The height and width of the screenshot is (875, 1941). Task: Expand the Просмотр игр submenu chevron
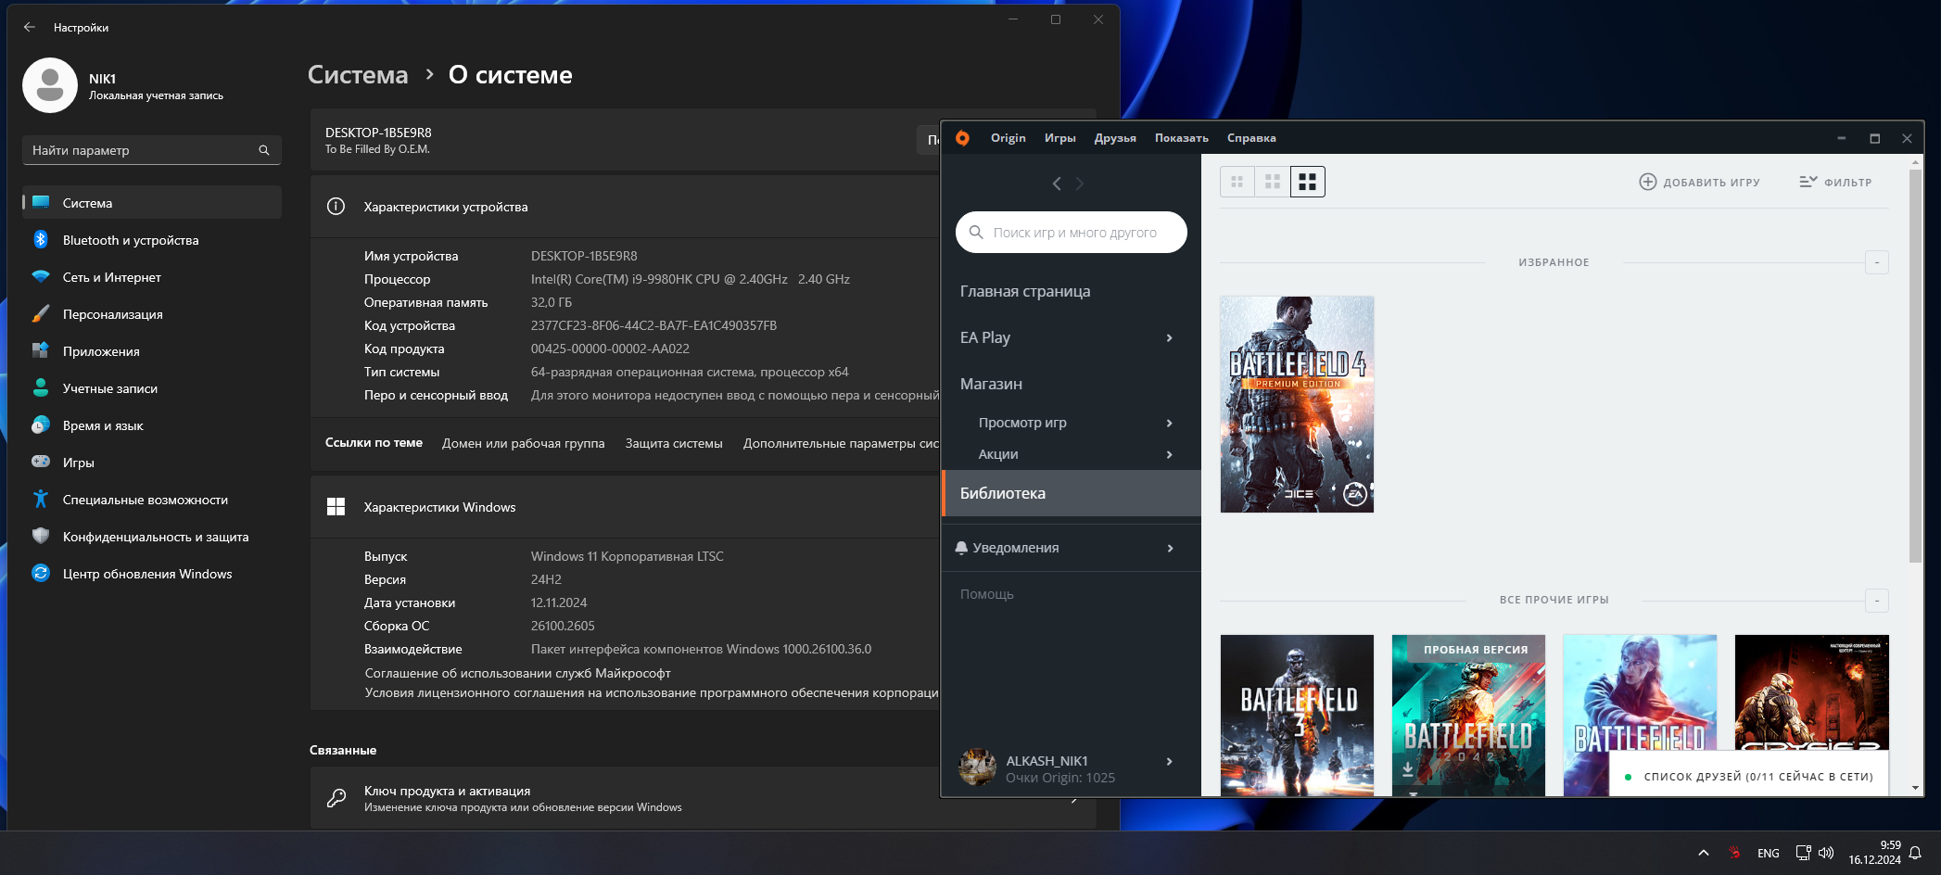[1170, 424]
